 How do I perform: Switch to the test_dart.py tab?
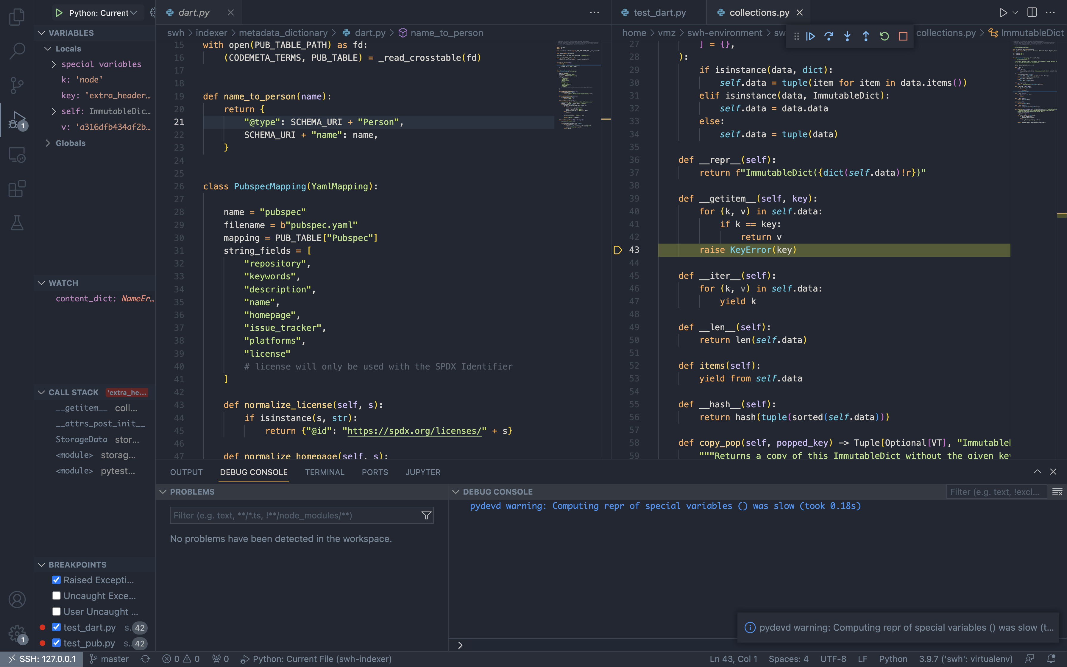point(659,13)
